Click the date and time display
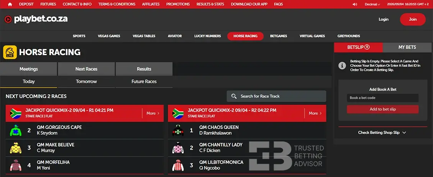The width and height of the screenshot is (433, 177). (x=408, y=4)
